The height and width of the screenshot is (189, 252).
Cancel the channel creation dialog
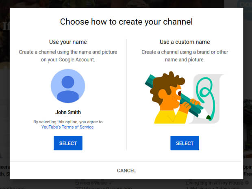pos(126,171)
